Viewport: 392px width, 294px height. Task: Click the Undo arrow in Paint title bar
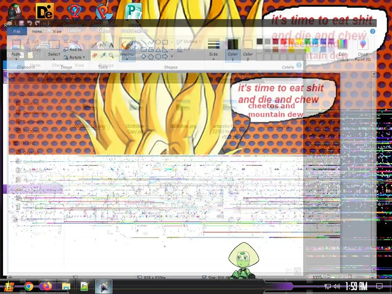coord(29,23)
